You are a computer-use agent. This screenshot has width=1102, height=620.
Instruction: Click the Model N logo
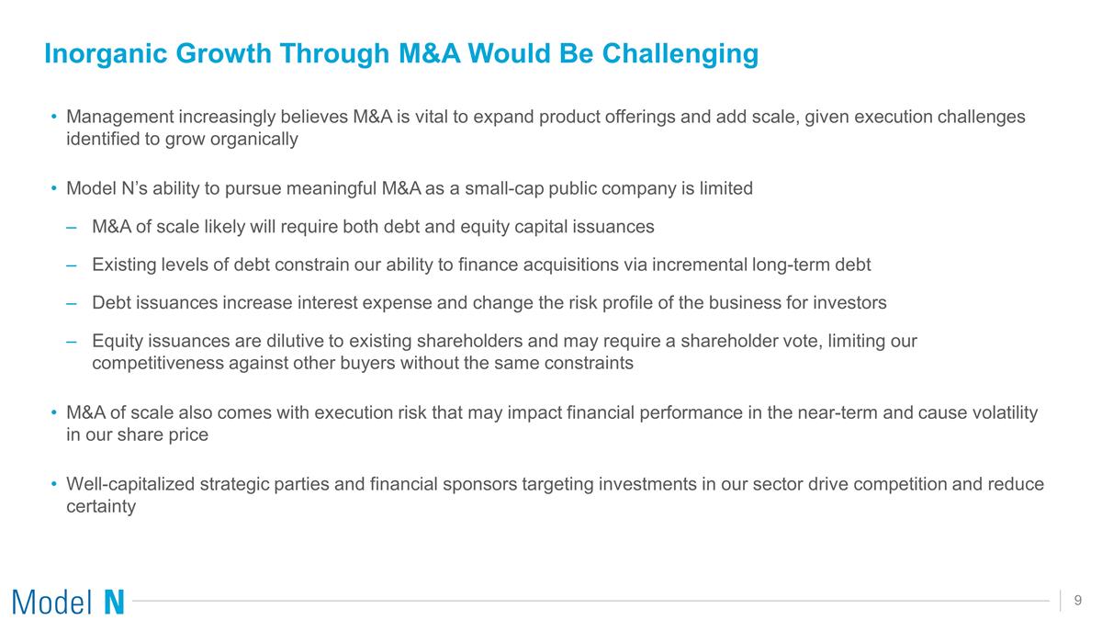pos(68,603)
